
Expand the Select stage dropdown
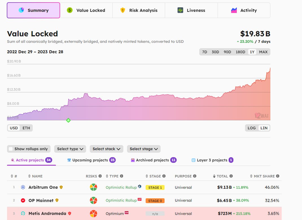[x=144, y=149]
